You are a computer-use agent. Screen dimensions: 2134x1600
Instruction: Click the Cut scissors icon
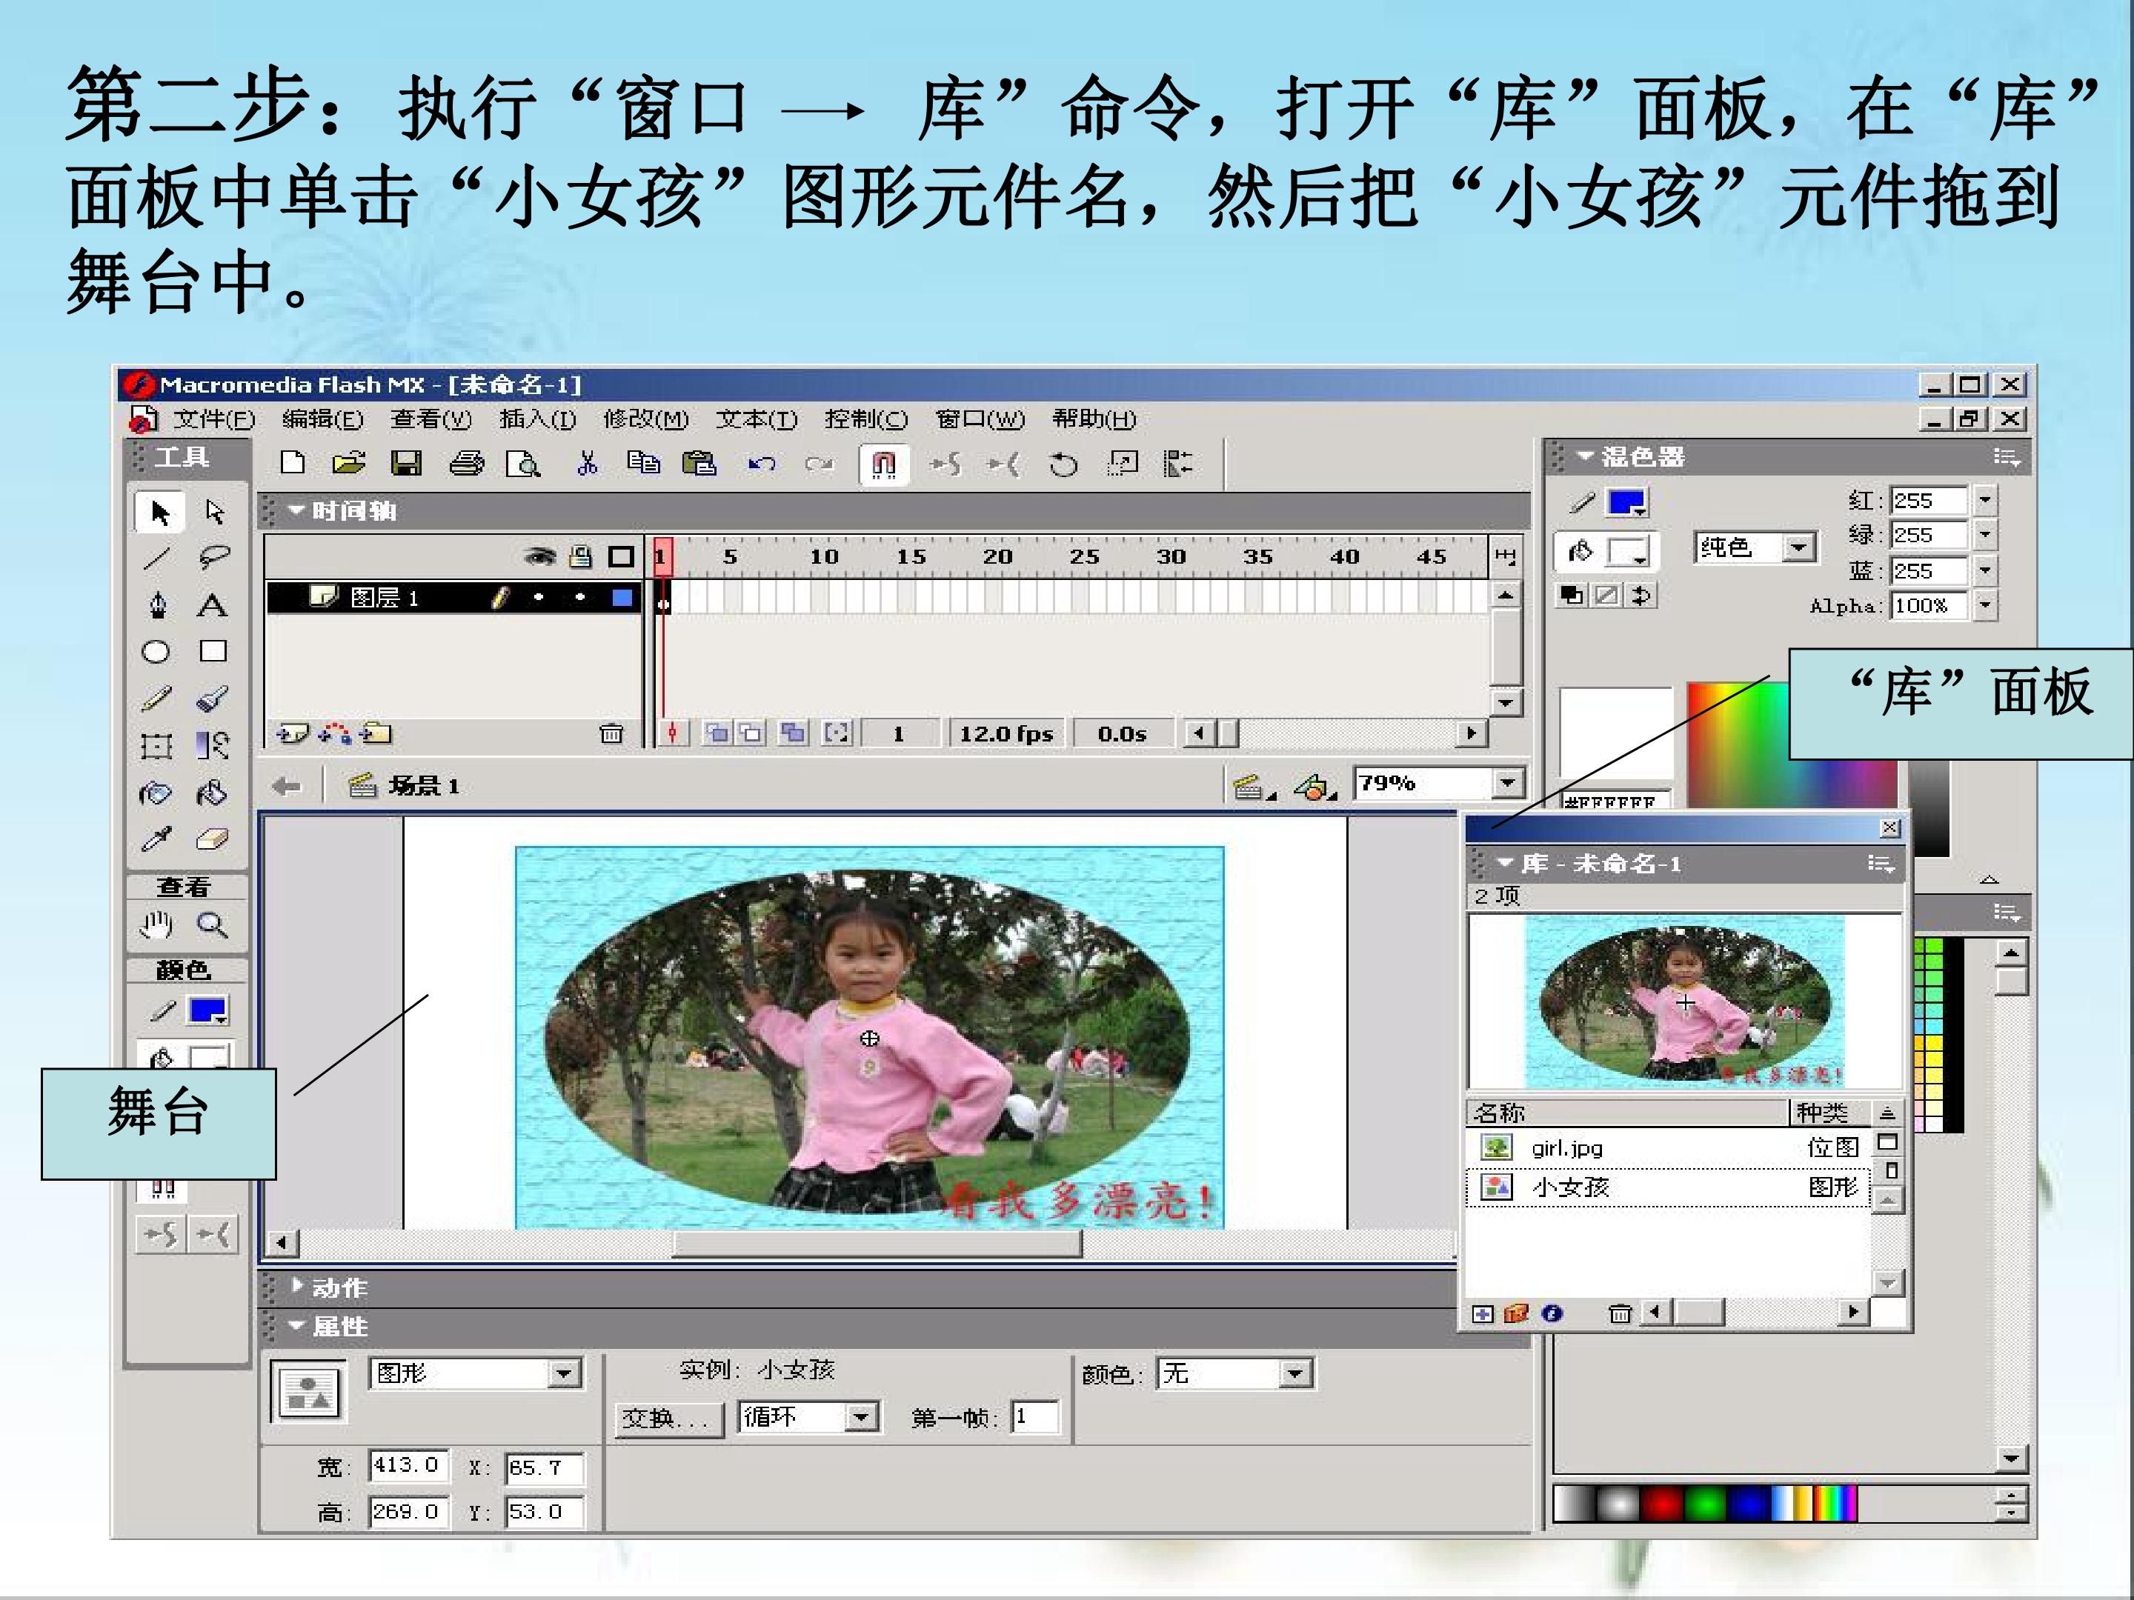coord(587,464)
